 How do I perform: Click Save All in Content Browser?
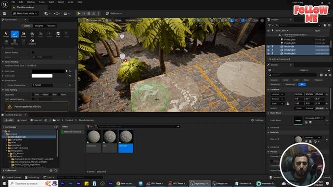(36, 120)
